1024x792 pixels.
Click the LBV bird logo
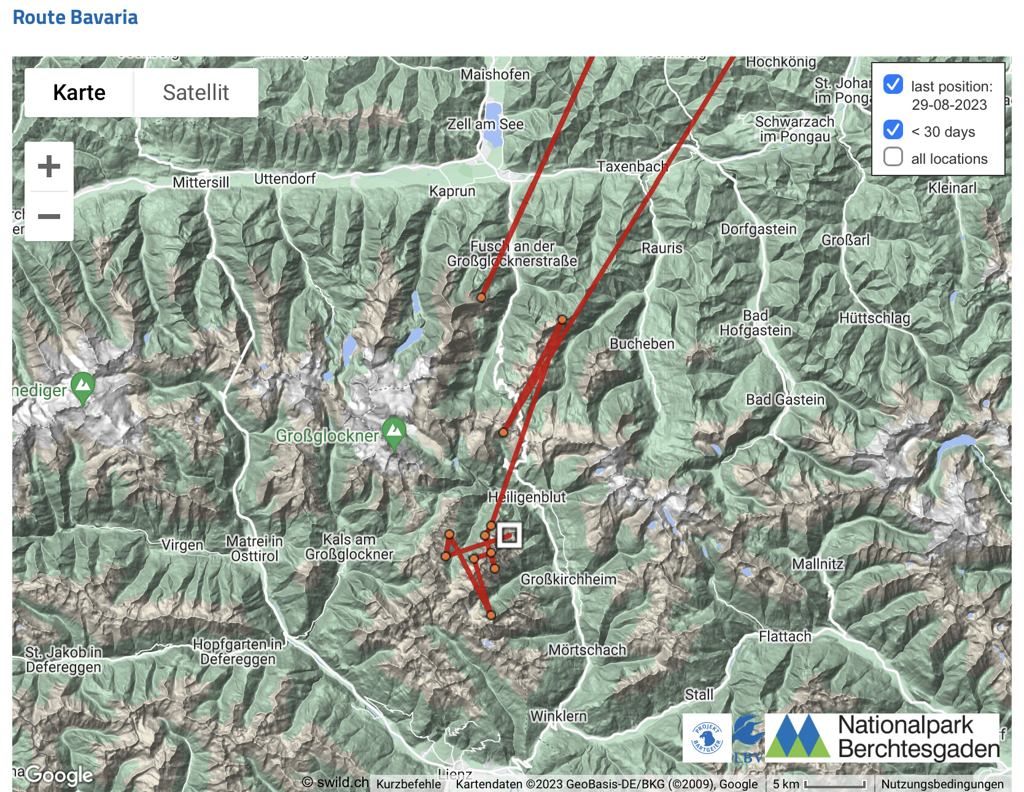point(748,738)
